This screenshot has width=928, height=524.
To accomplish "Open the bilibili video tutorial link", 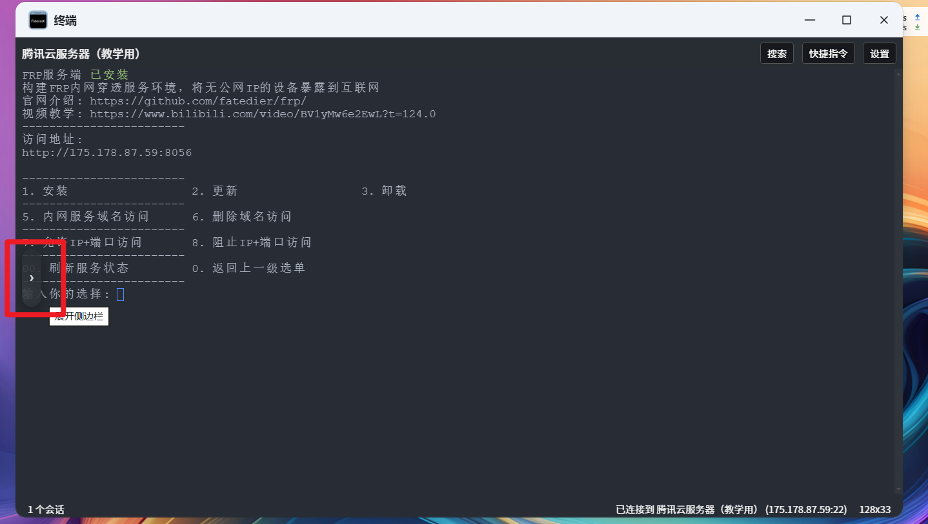I will point(262,114).
